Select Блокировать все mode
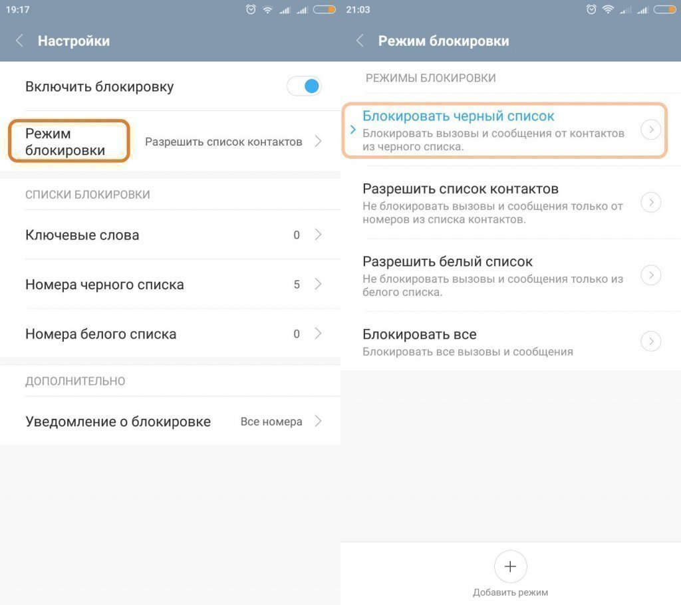The height and width of the screenshot is (605, 681). (511, 341)
